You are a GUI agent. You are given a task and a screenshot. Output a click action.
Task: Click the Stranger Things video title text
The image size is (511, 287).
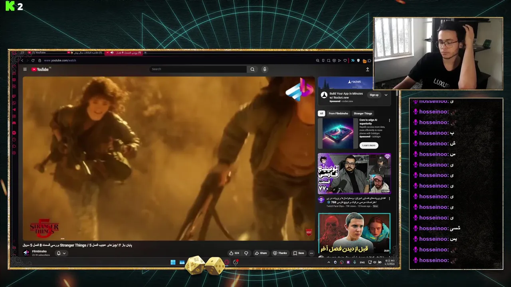tap(77, 245)
